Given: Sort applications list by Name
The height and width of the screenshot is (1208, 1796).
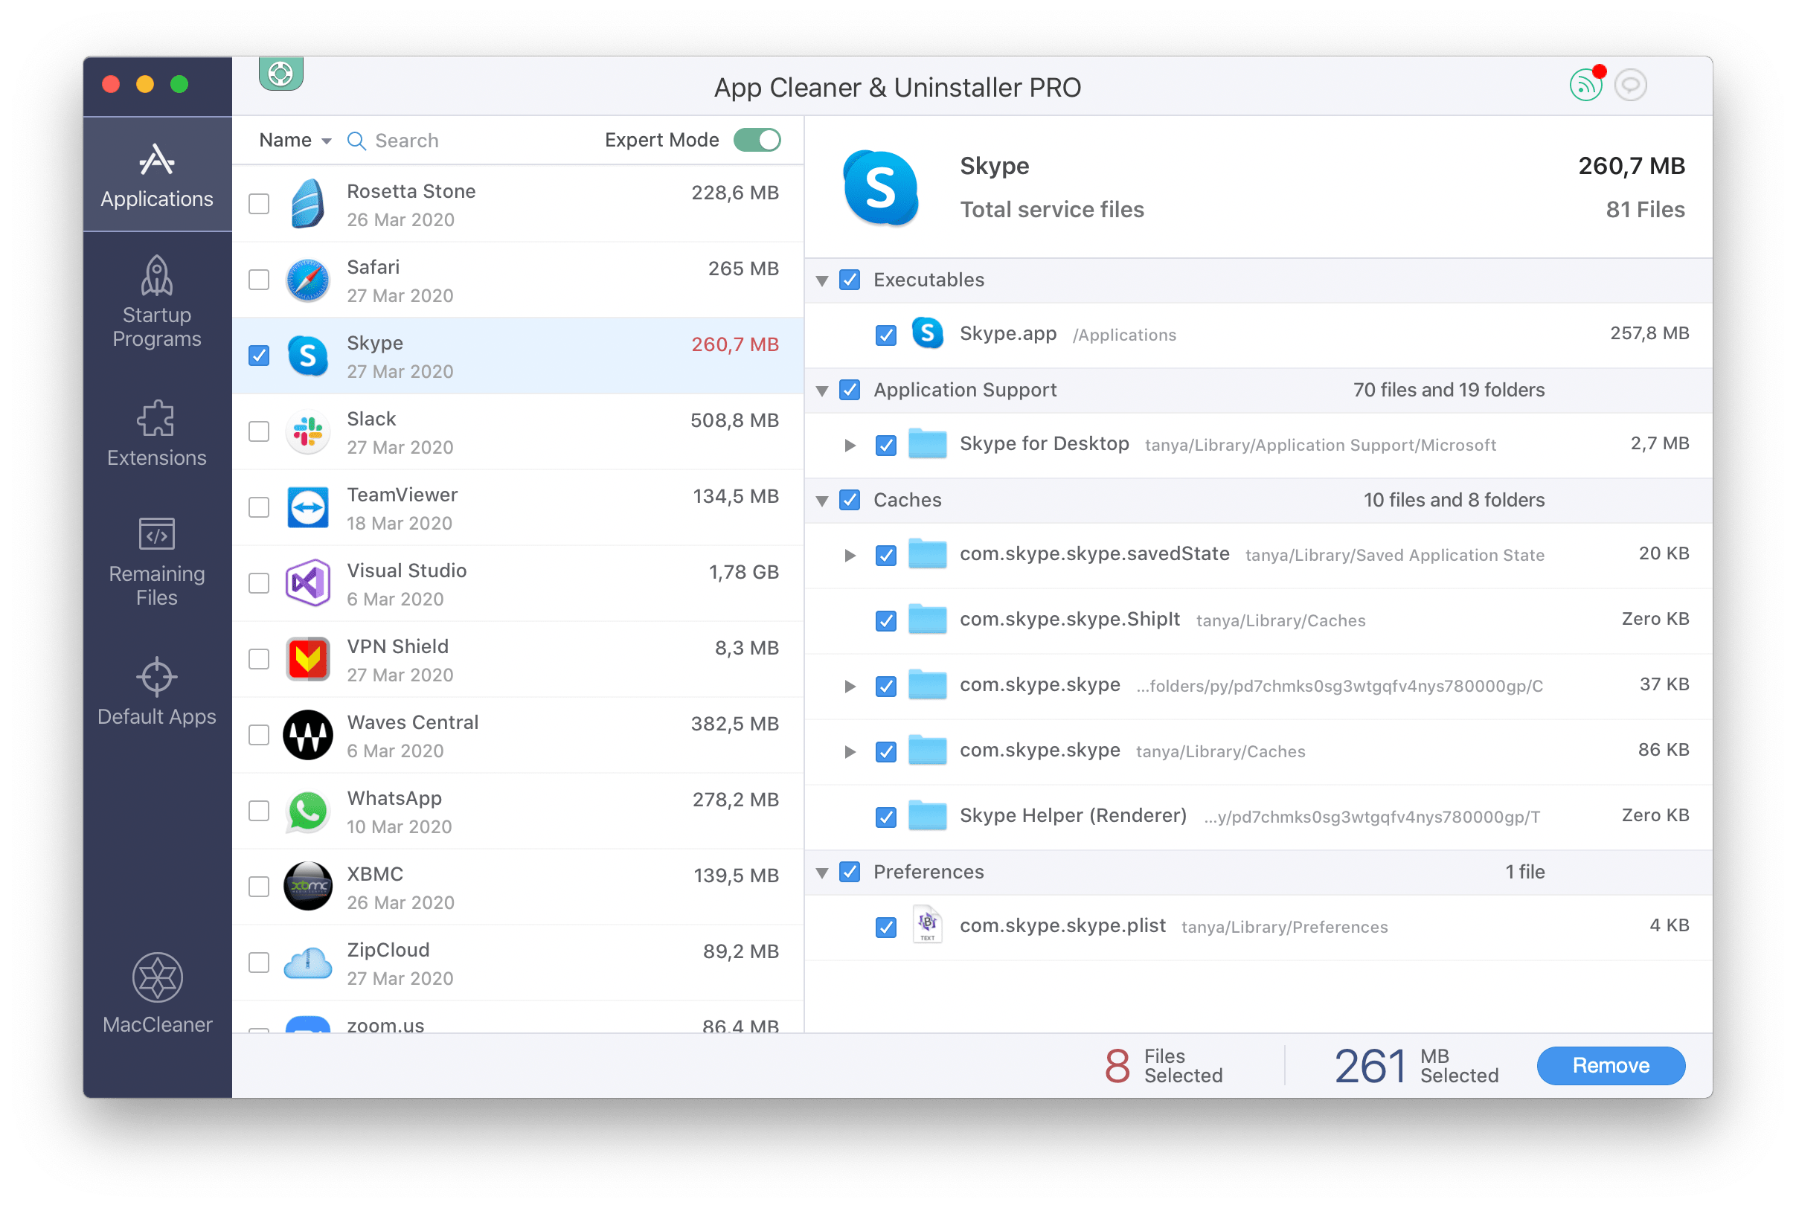Looking at the screenshot, I should 290,139.
